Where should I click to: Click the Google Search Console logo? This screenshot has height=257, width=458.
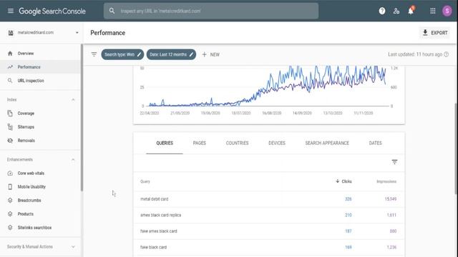pyautogui.click(x=52, y=11)
